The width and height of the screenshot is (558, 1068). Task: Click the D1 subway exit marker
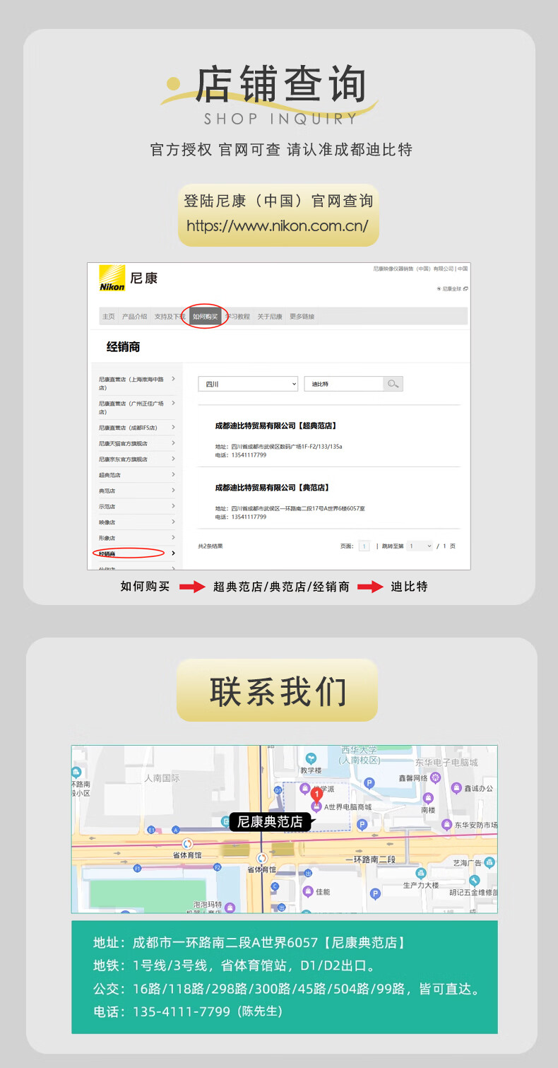[x=278, y=790]
